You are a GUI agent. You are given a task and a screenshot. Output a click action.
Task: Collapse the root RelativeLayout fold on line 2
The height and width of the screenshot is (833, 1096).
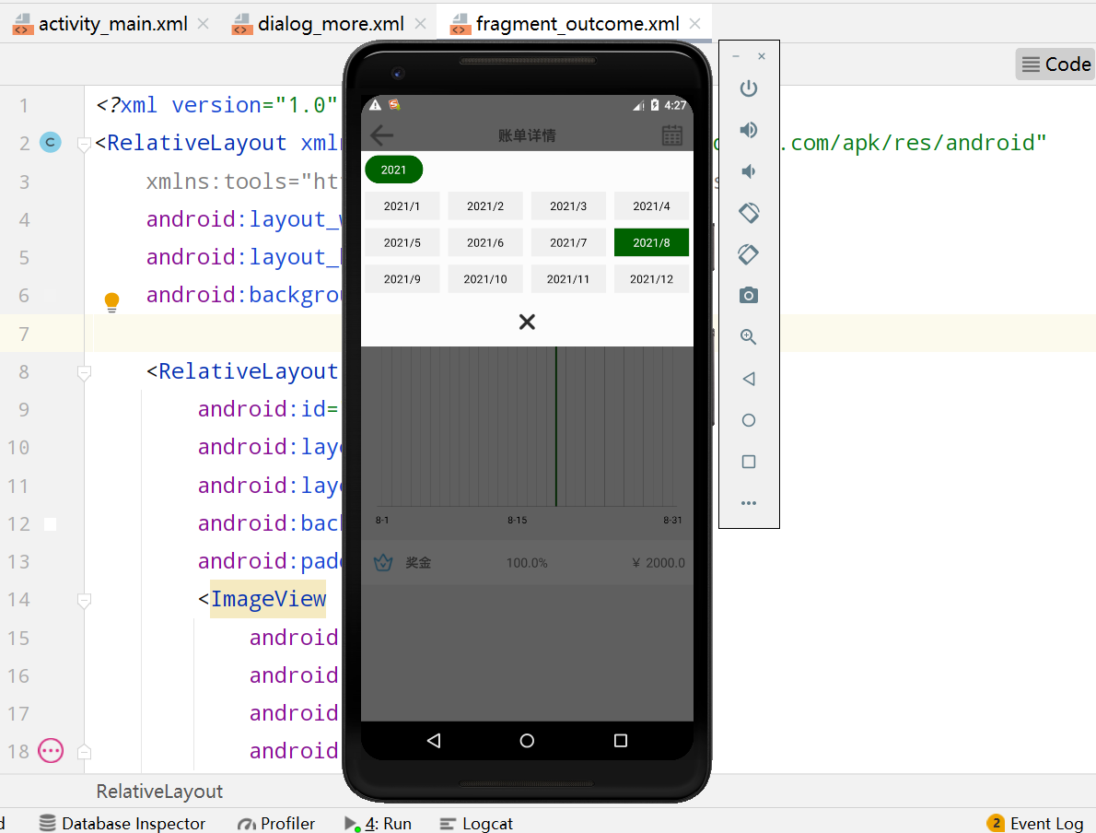coord(84,144)
